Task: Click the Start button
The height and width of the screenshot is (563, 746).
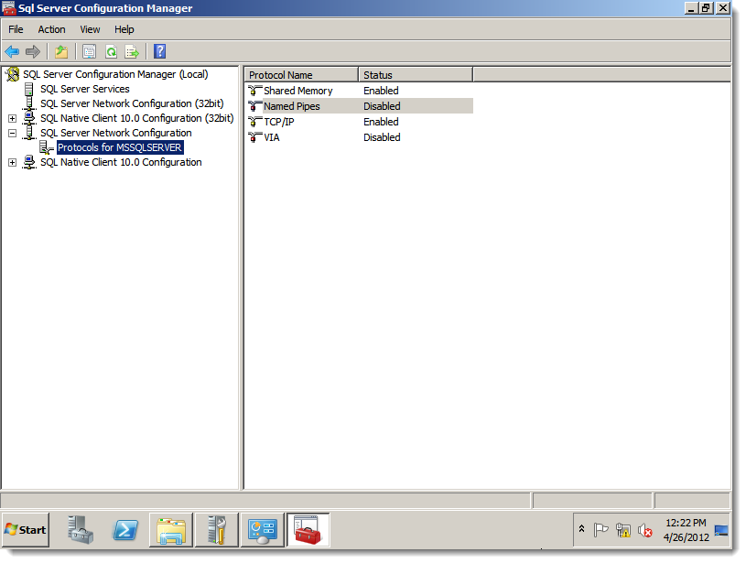Action: click(26, 530)
